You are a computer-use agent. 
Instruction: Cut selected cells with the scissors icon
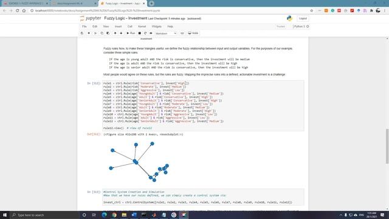click(95, 33)
